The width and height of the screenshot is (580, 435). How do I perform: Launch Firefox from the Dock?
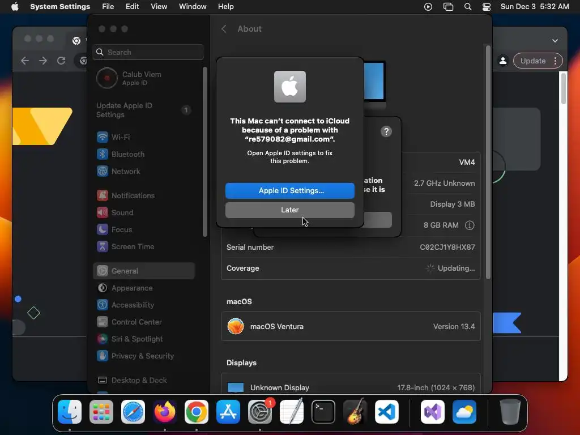click(x=165, y=412)
